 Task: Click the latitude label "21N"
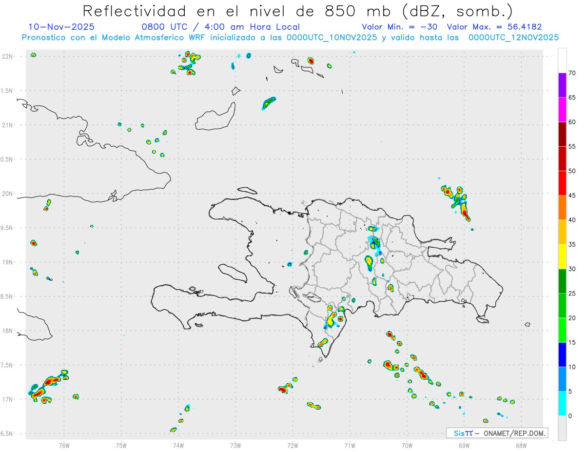click(x=8, y=125)
